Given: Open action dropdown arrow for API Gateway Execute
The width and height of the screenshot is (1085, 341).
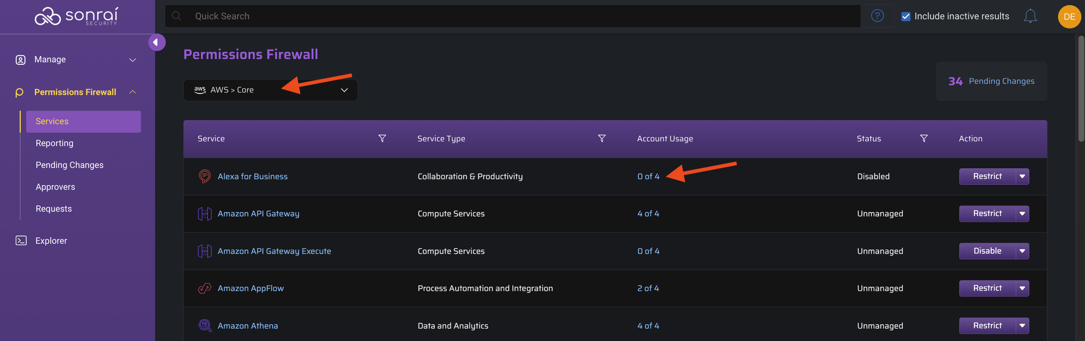Looking at the screenshot, I should tap(1022, 251).
